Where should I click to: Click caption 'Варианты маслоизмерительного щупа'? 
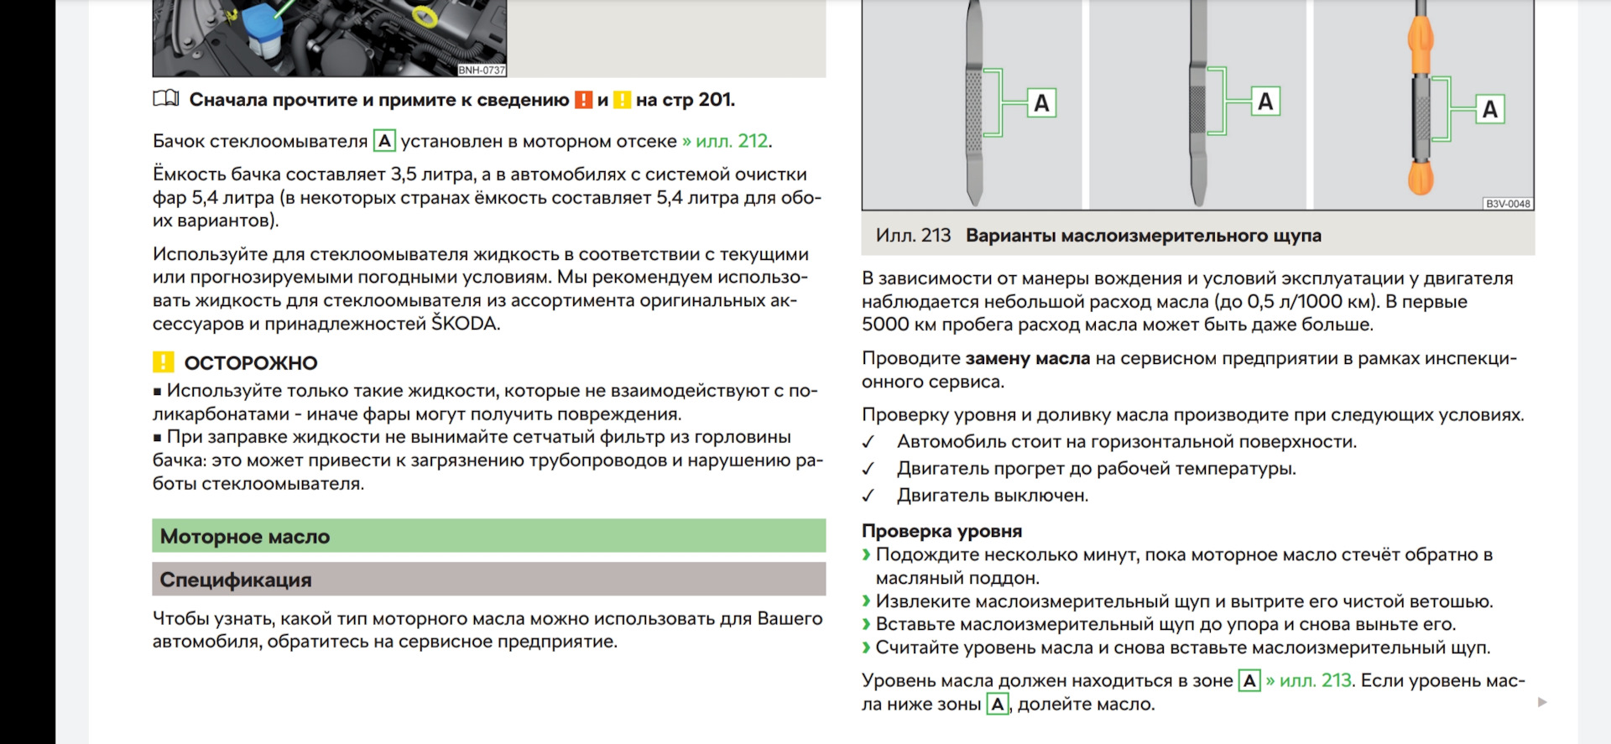(1143, 236)
